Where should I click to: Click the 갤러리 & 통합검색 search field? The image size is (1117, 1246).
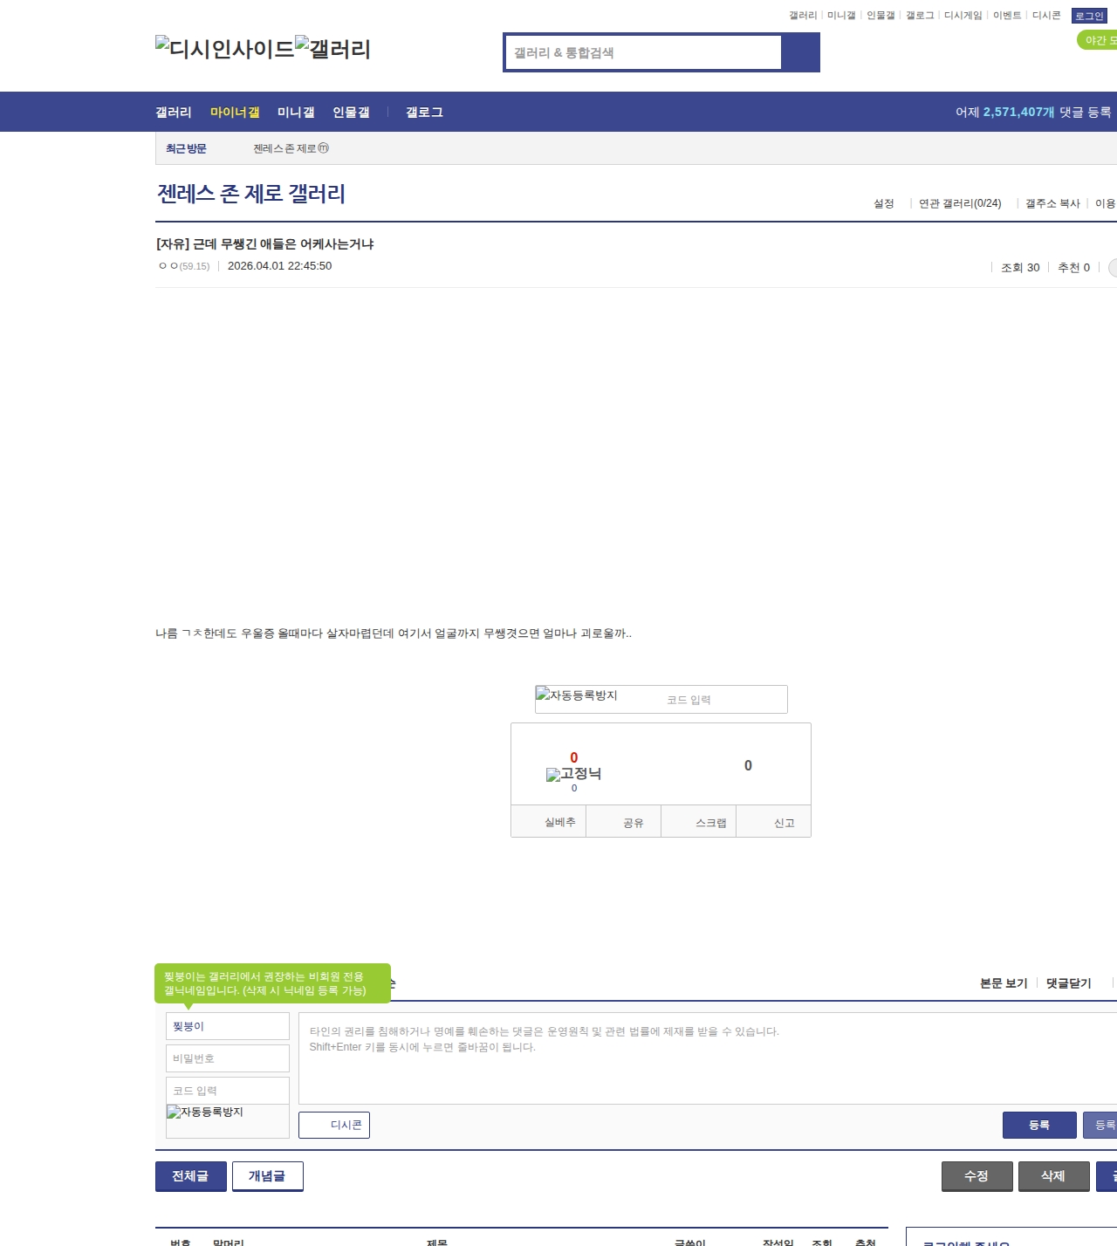pyautogui.click(x=643, y=52)
